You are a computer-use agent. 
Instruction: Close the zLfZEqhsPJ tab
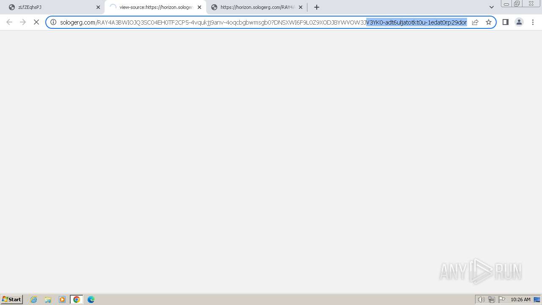click(x=98, y=7)
